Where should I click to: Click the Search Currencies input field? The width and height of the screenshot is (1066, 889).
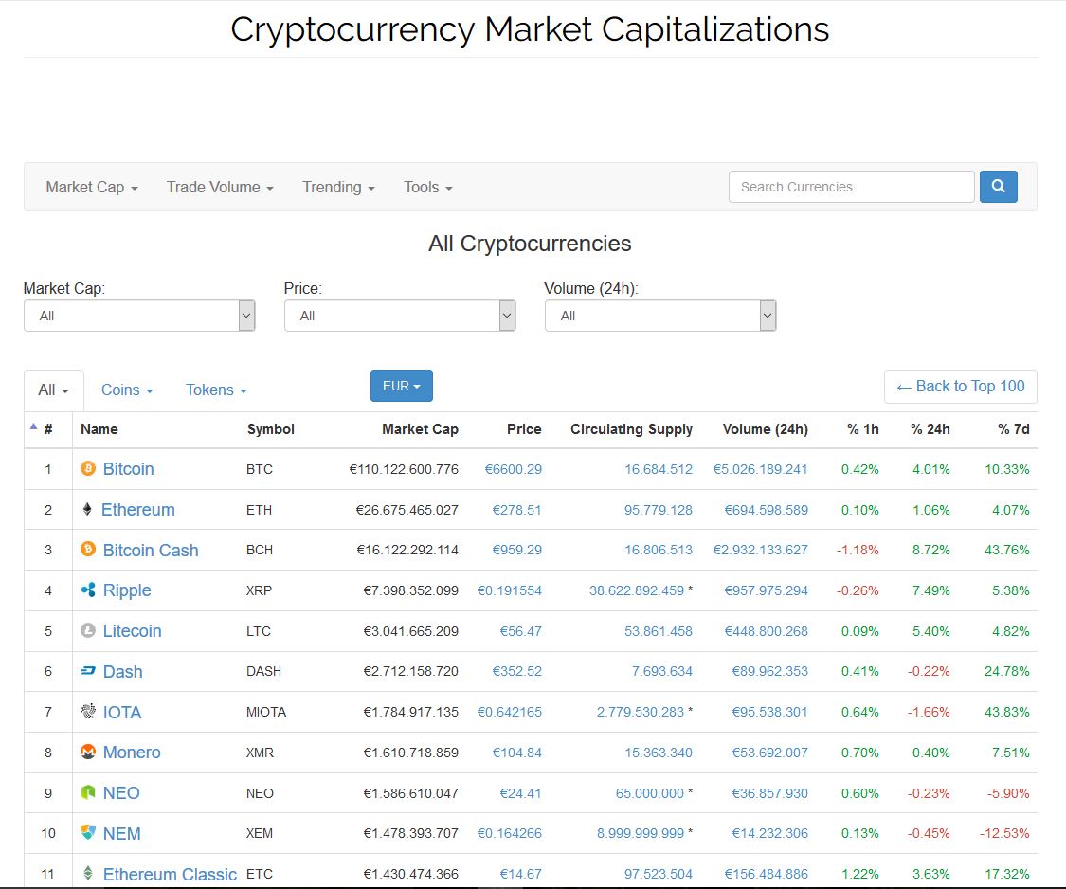click(851, 187)
